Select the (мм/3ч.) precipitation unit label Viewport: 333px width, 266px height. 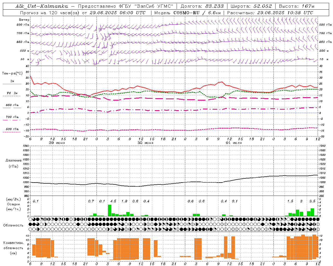14,199
